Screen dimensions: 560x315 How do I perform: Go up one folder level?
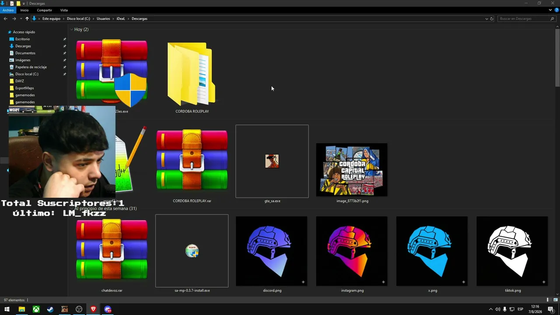pos(27,18)
